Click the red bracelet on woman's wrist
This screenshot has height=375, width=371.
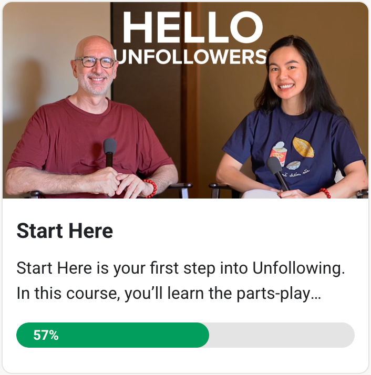coord(326,193)
